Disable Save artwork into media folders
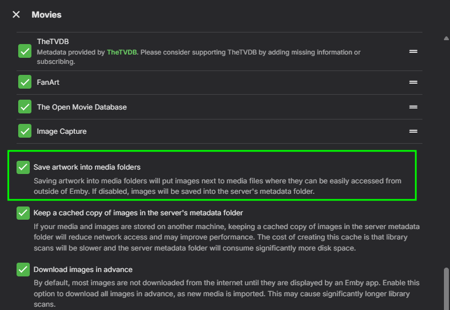Image resolution: width=450 pixels, height=310 pixels. coord(23,167)
